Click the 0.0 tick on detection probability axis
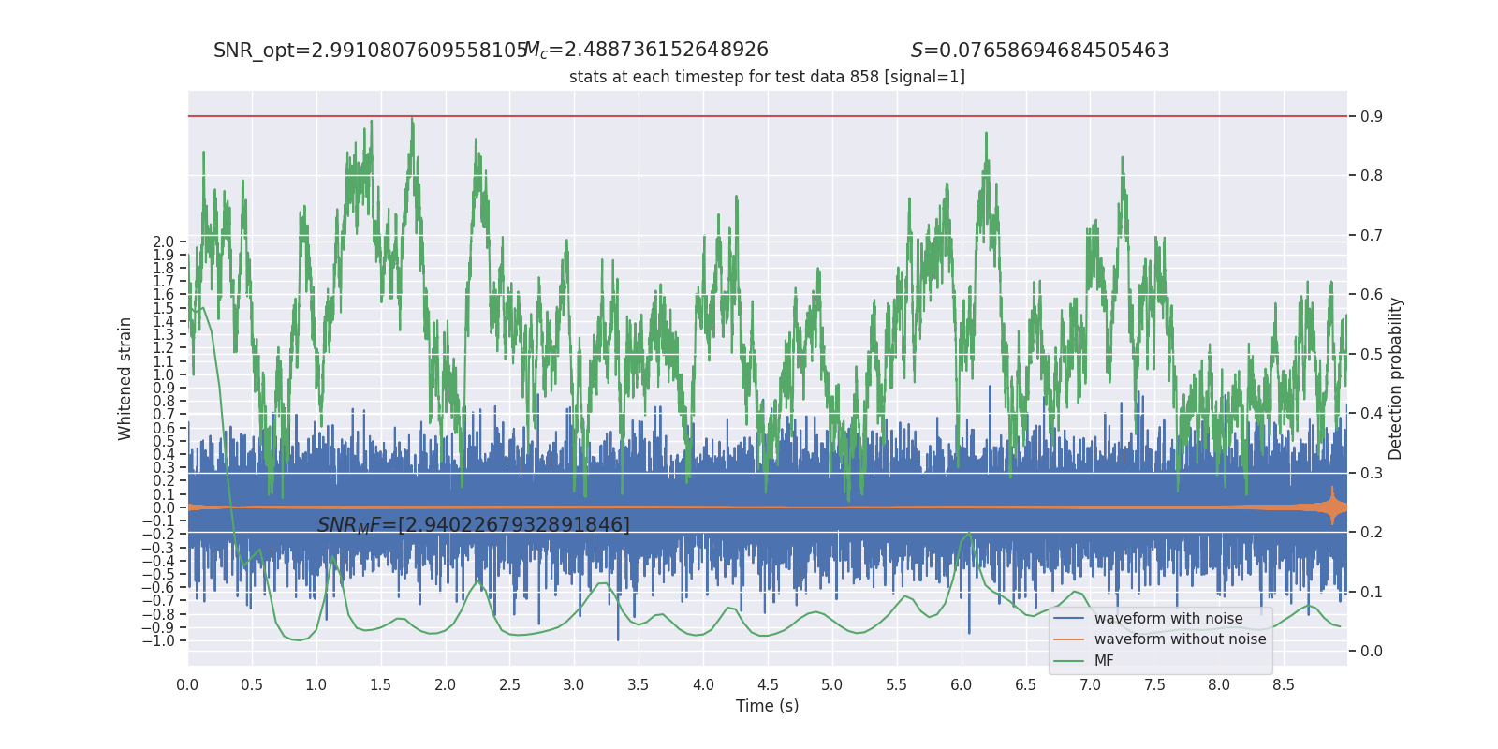This screenshot has height=749, width=1498. pos(1372,652)
